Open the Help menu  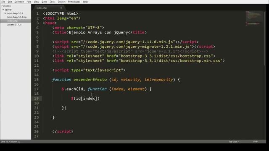[85, 2]
